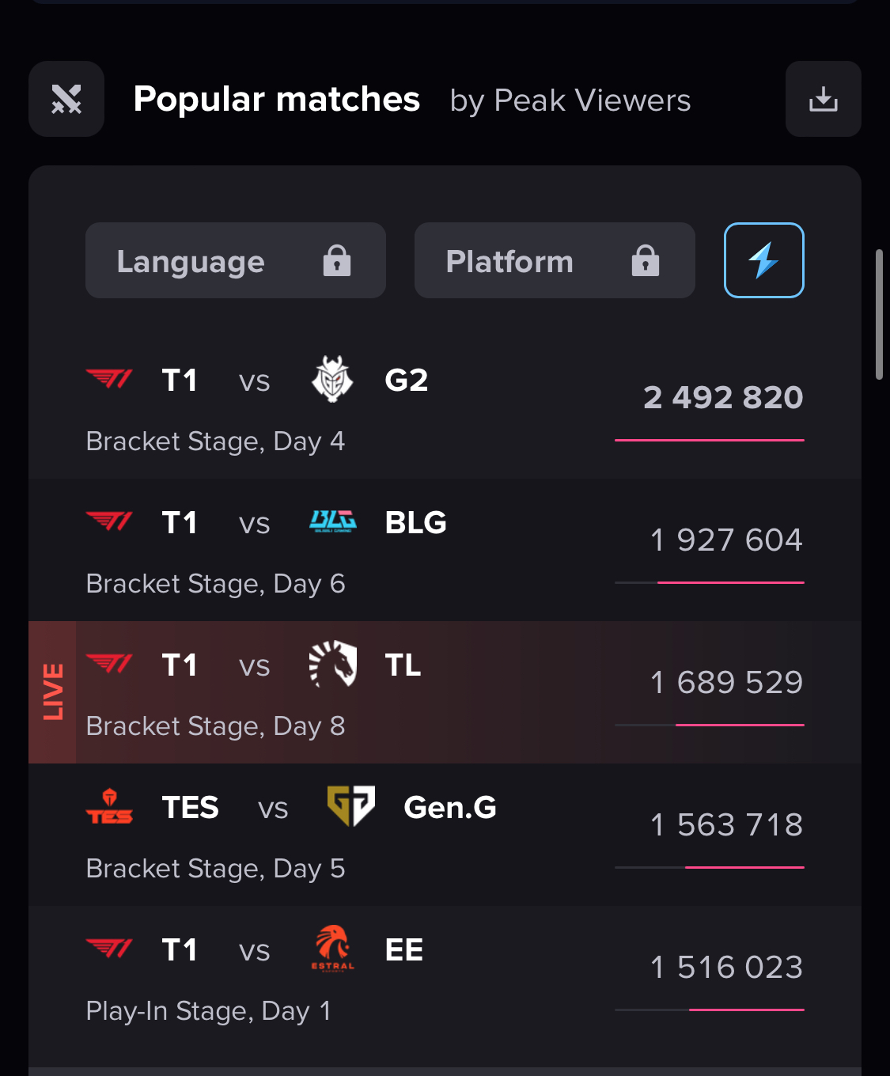Click the download export icon
Screen dimensions: 890x1076
point(823,99)
